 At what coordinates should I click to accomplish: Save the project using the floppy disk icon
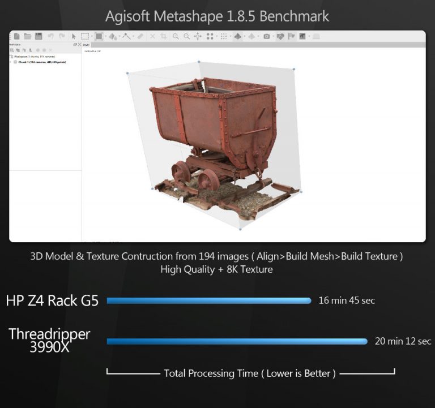click(38, 36)
